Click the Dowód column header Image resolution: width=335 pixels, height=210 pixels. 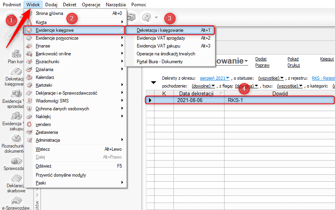280,93
